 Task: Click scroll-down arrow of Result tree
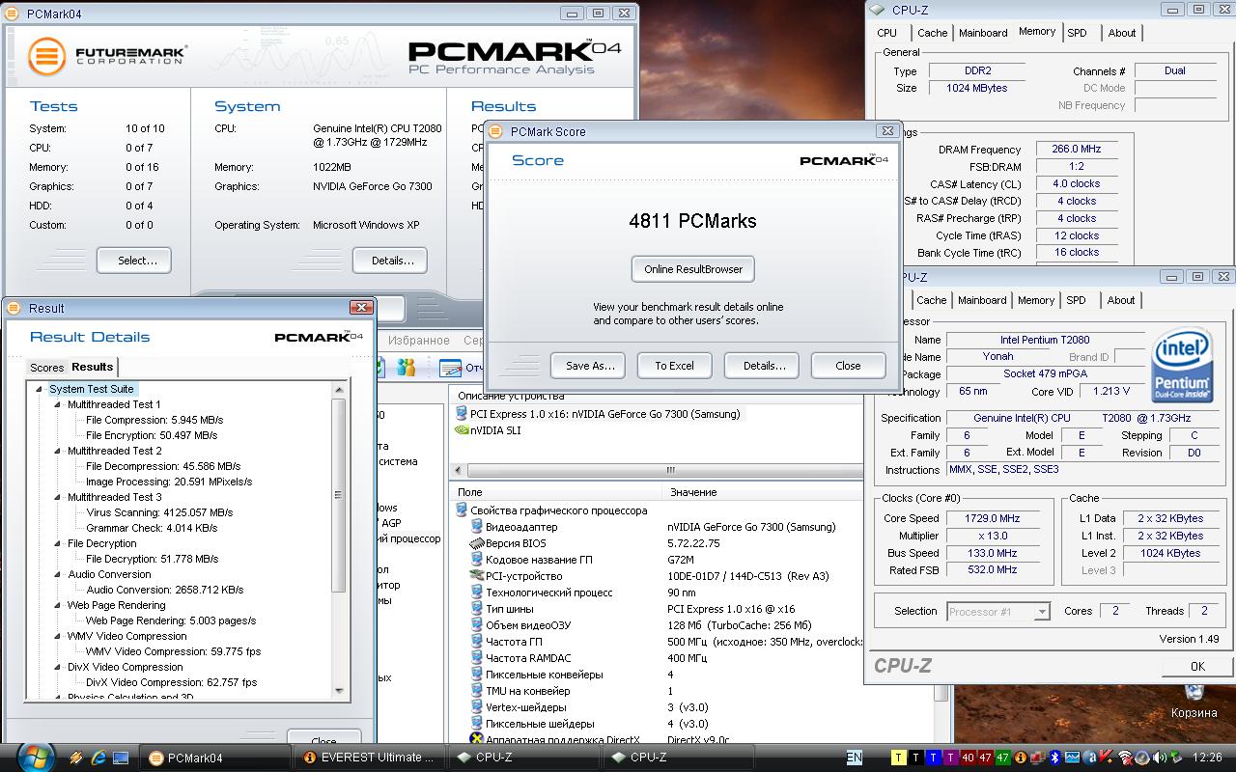pos(338,690)
